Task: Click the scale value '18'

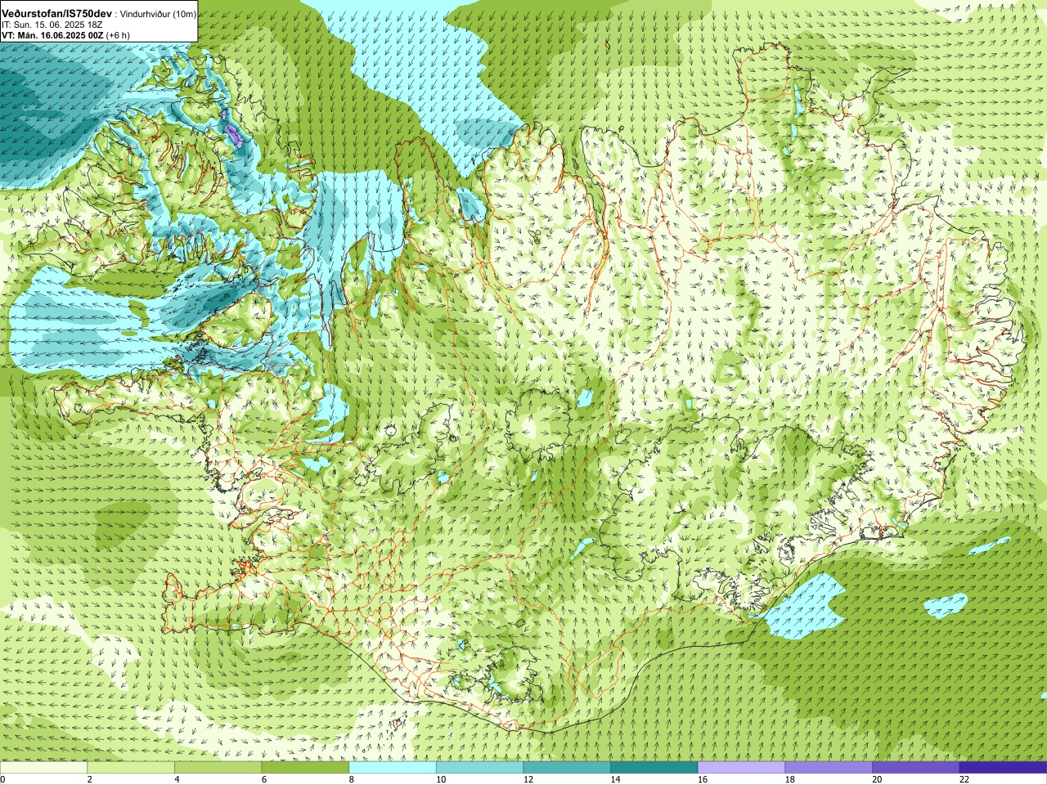Action: pyautogui.click(x=790, y=779)
